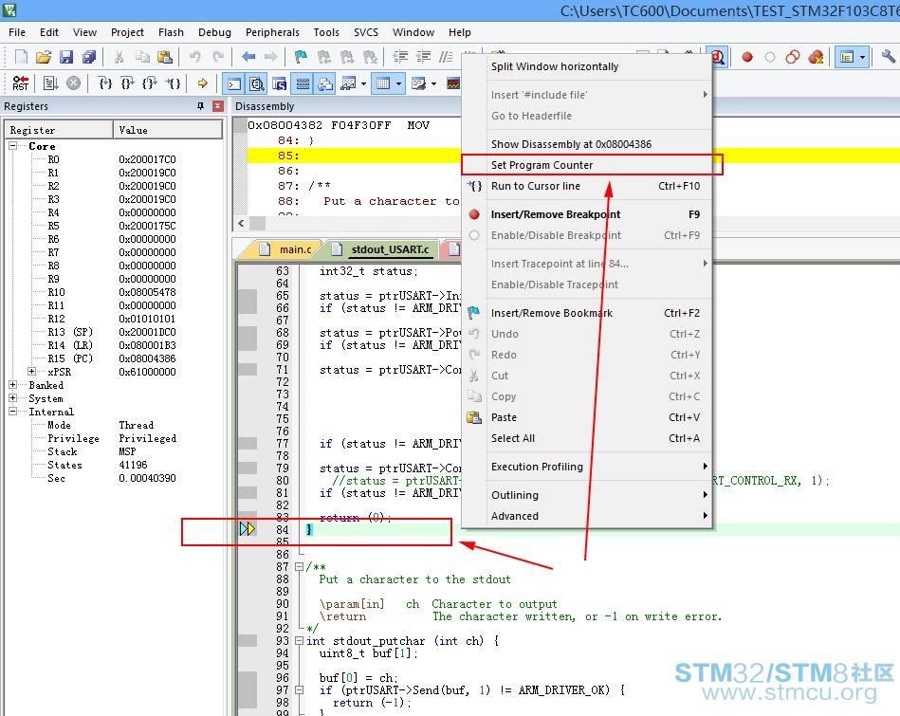Open the window layout dropdown arrow

tap(862, 57)
